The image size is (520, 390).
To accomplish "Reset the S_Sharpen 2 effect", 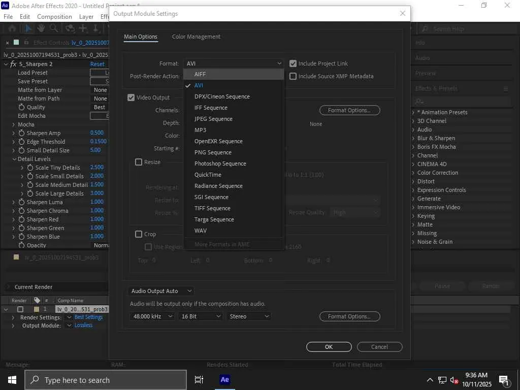I will [x=97, y=64].
